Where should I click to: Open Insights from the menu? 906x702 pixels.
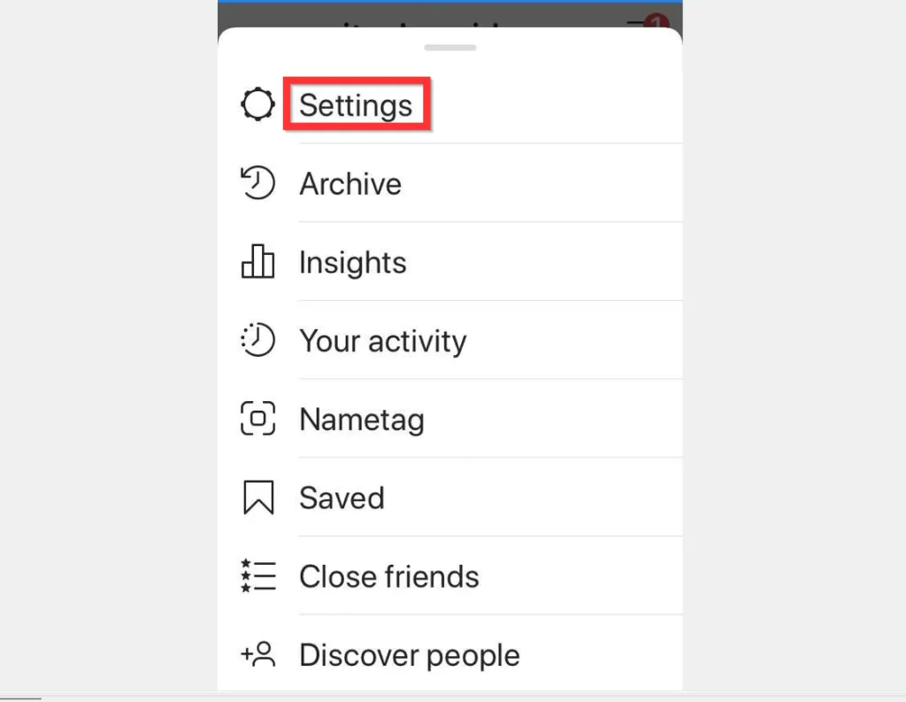pos(353,262)
